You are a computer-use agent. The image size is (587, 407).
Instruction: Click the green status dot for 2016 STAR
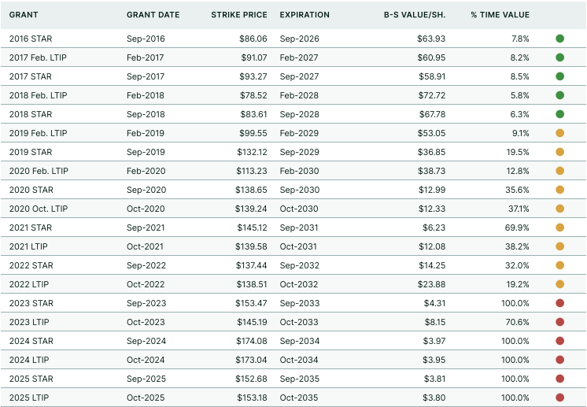(559, 39)
